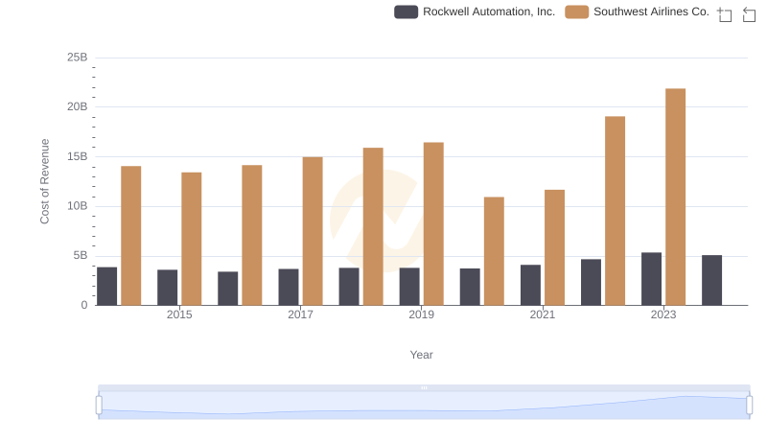Click the 15B y-axis label

(78, 156)
